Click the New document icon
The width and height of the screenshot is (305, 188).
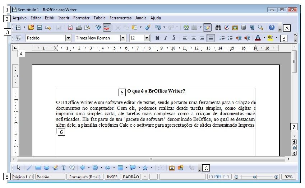(x=18, y=28)
